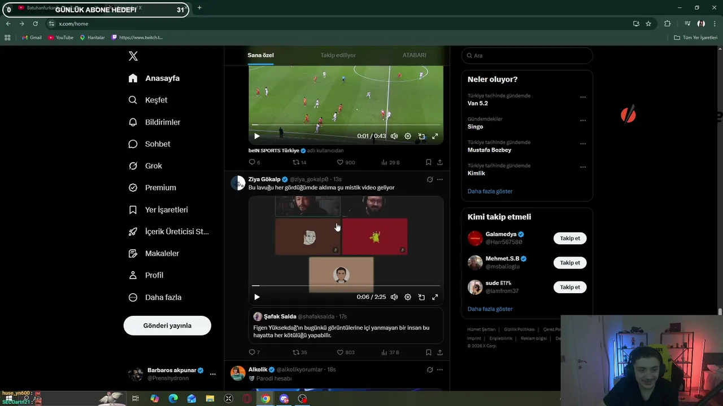This screenshot has height=406, width=723.
Task: Open football video settings gear
Action: pyautogui.click(x=408, y=136)
